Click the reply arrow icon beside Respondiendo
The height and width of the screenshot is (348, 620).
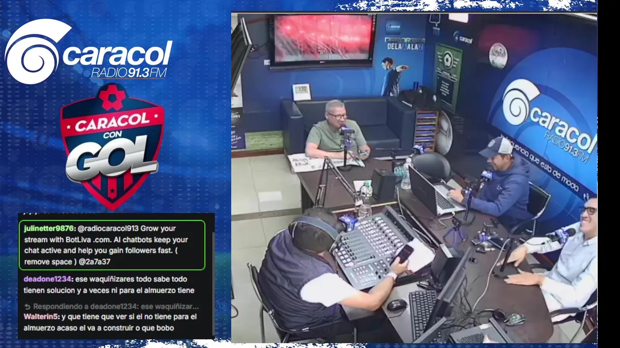click(x=28, y=306)
